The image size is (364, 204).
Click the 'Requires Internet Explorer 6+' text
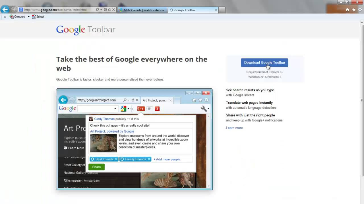tap(264, 72)
